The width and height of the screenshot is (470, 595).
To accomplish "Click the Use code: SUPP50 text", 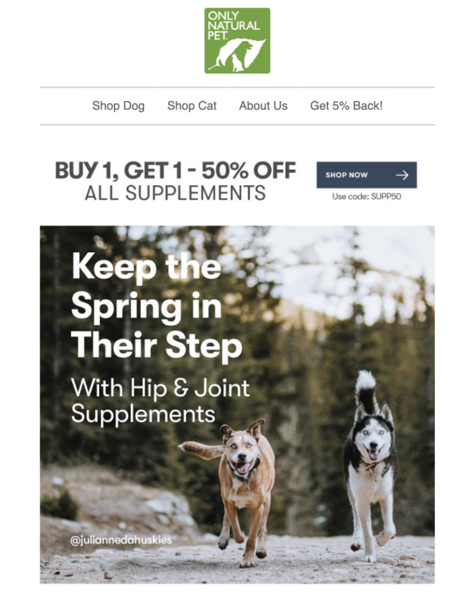I will coord(366,196).
